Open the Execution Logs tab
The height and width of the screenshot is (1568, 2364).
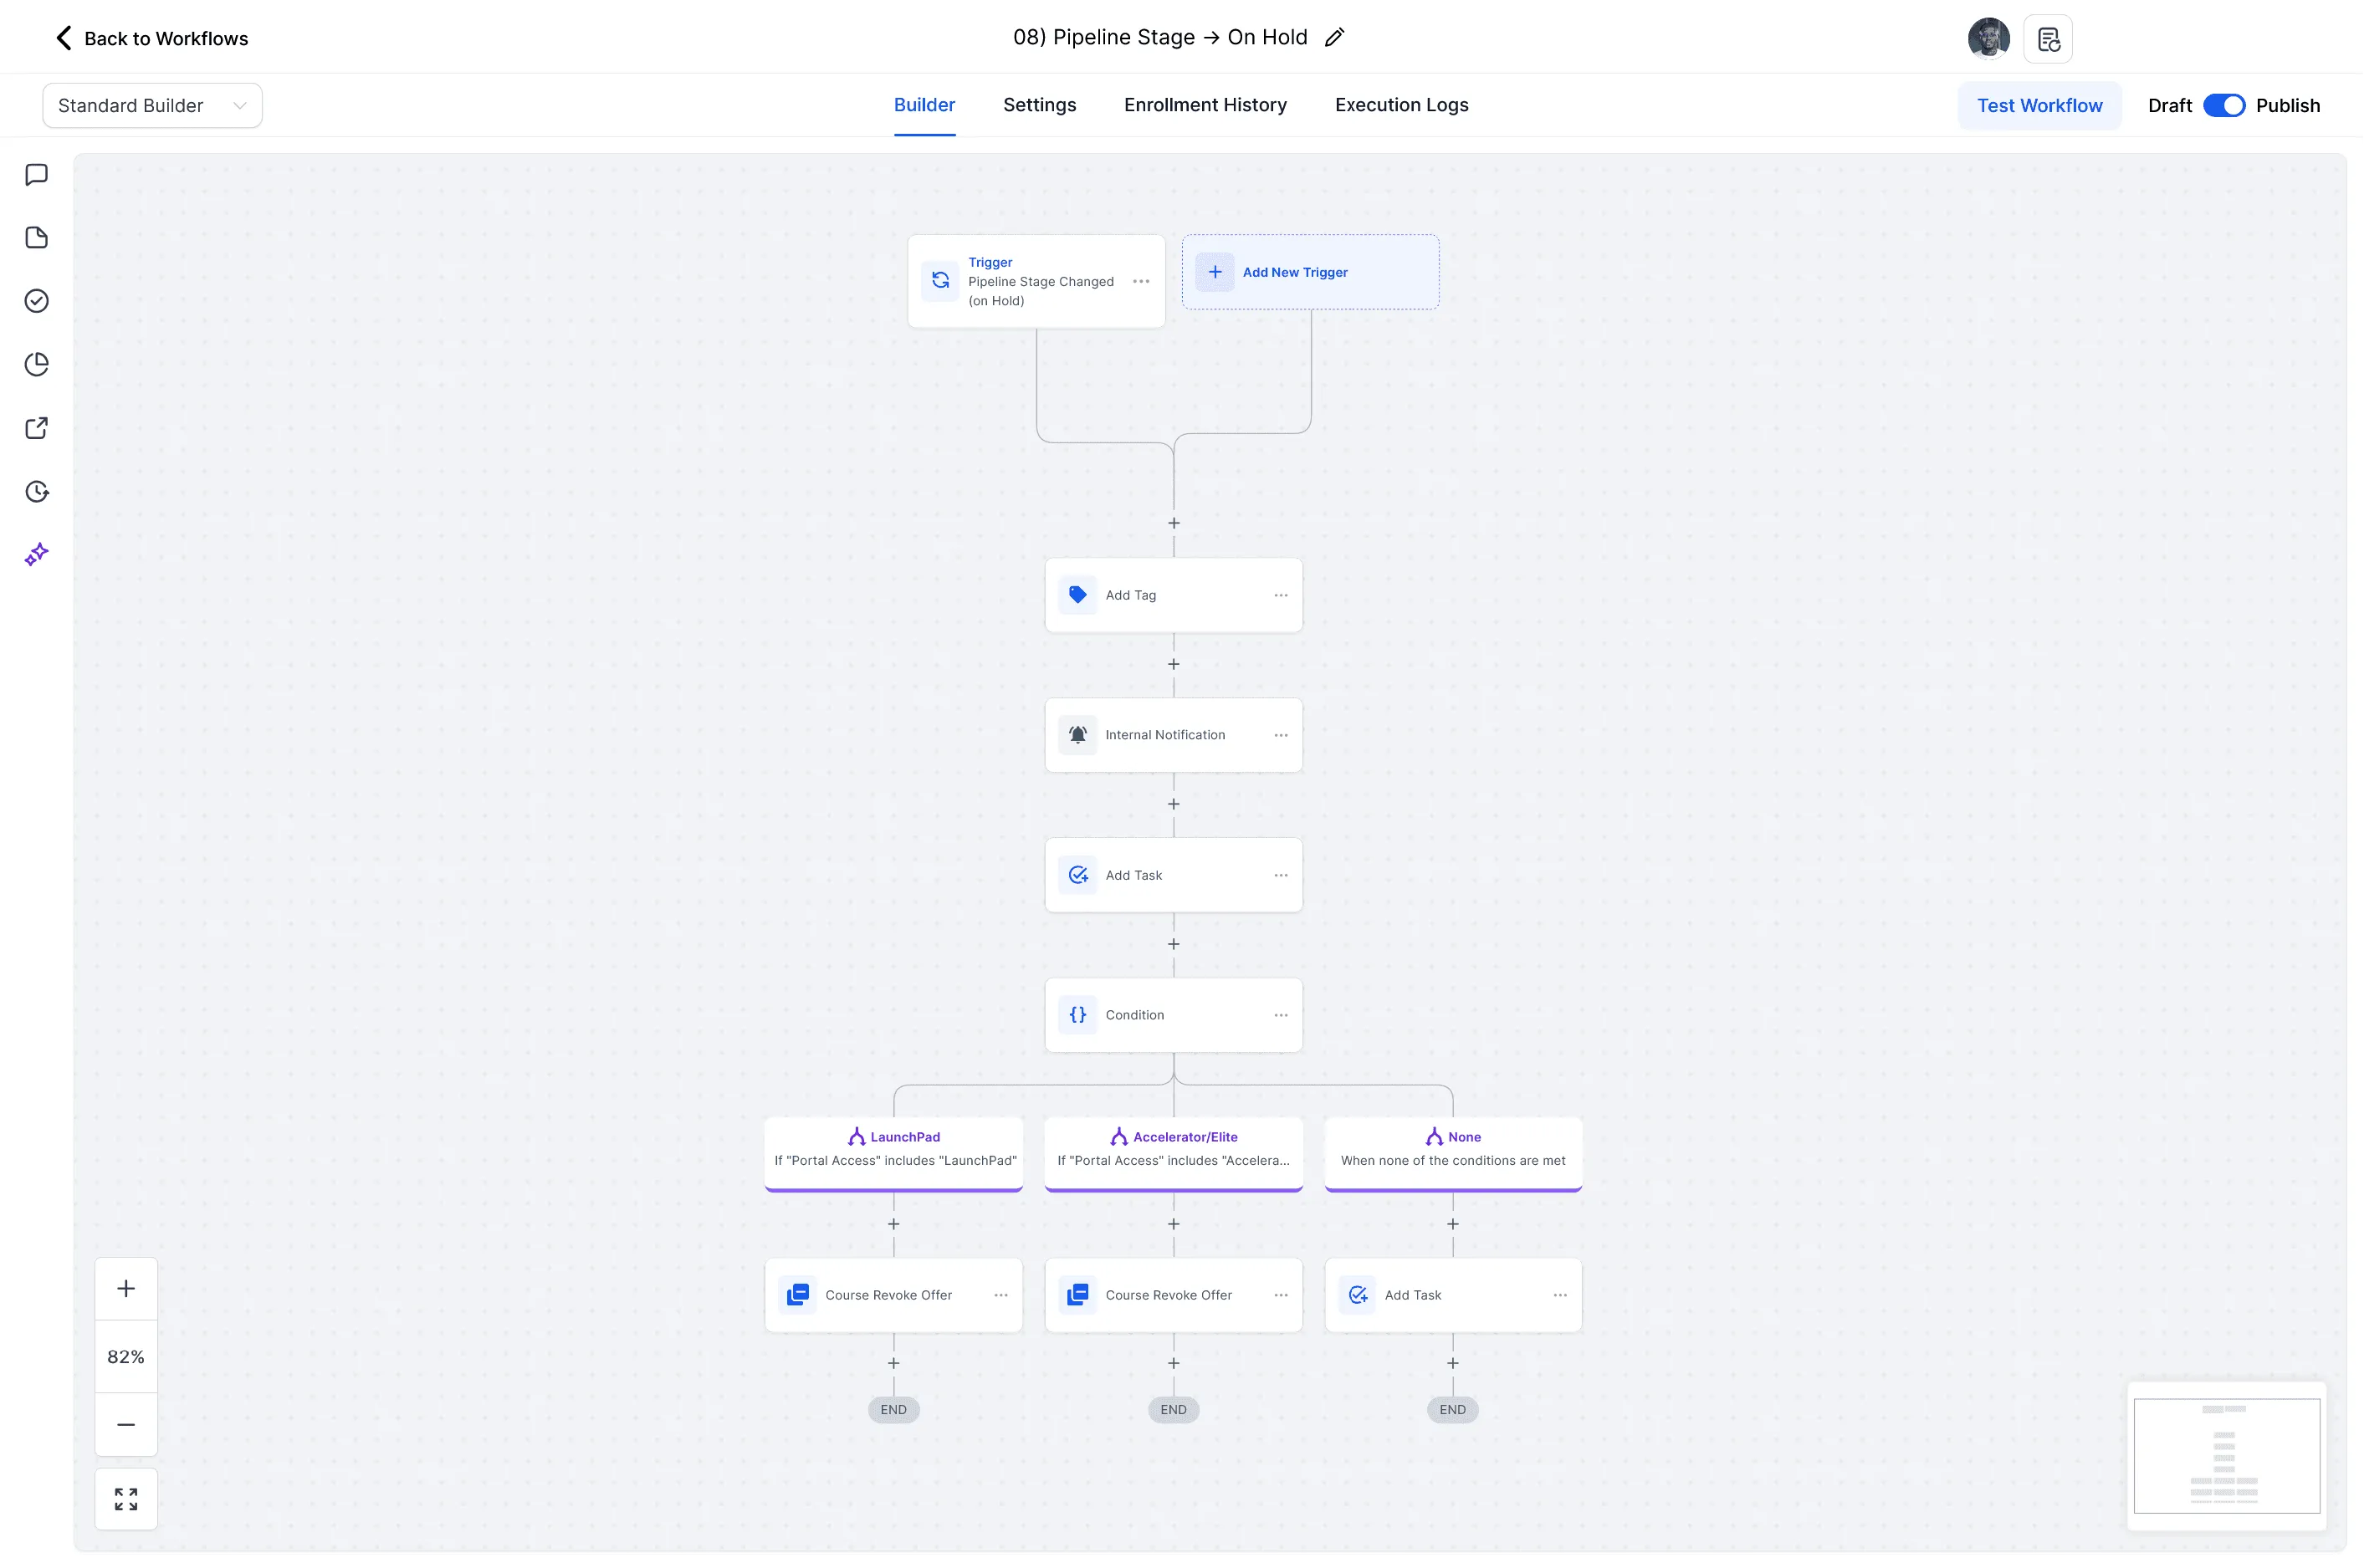point(1401,105)
